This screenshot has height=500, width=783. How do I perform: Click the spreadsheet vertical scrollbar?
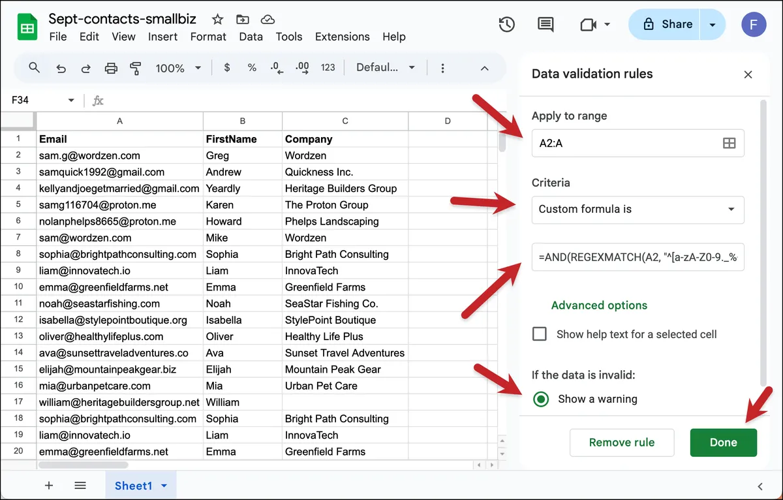point(502,142)
